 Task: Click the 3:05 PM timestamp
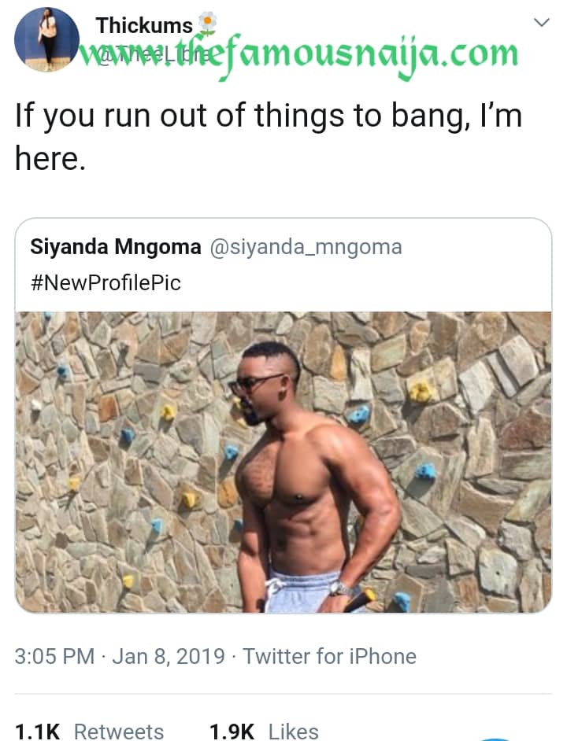pyautogui.click(x=54, y=656)
